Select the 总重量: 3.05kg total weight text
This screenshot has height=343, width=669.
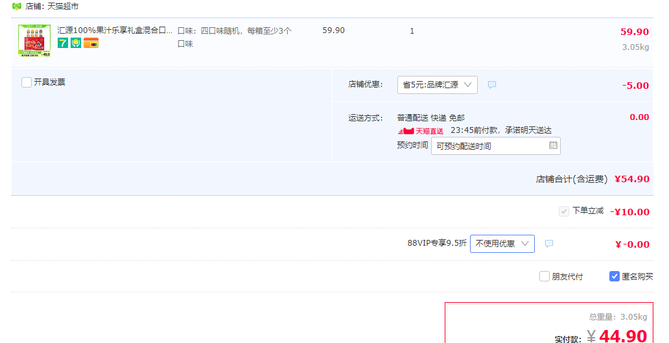click(618, 316)
